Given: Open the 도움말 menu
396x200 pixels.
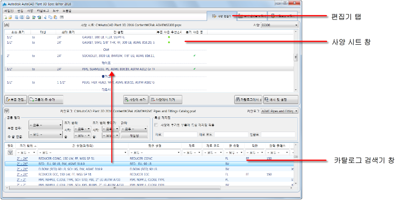Looking at the screenshot, I should (67, 11).
